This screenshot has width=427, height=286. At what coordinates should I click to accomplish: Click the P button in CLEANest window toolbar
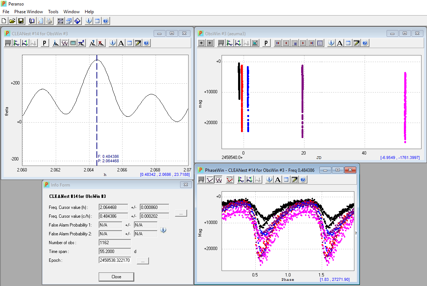45,43
